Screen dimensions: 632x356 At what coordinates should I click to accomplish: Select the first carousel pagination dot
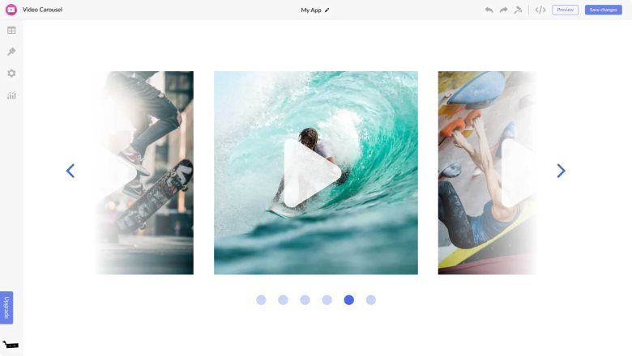261,300
